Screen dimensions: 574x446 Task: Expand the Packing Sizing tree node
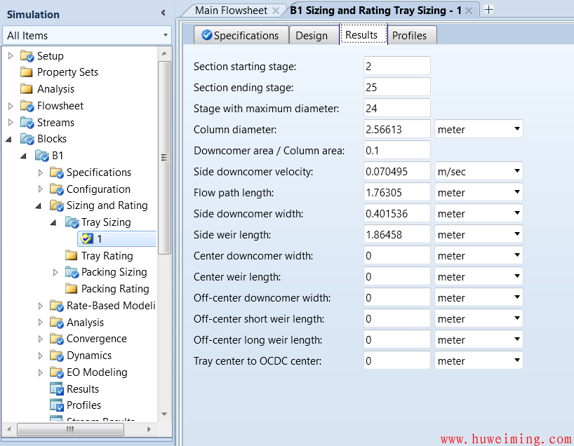coord(56,272)
